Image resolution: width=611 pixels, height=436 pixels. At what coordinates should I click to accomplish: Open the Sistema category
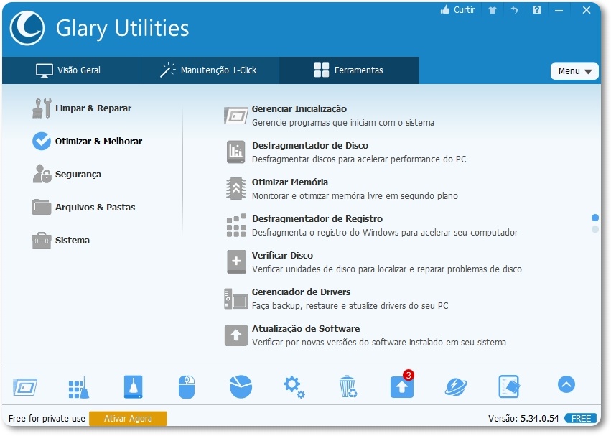click(x=61, y=240)
